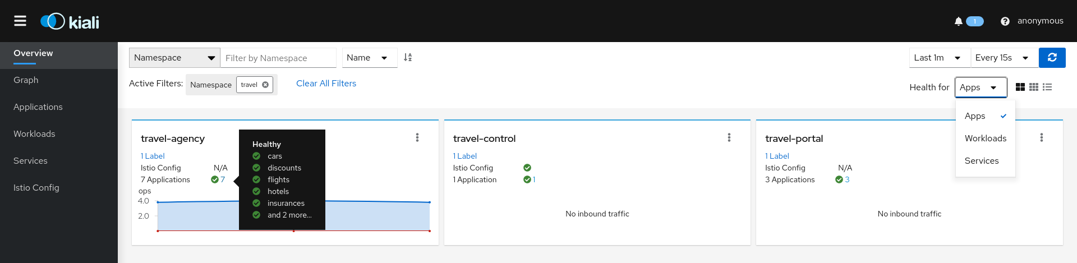Expand the Every 15s refresh interval dropdown
Image resolution: width=1077 pixels, height=263 pixels.
pos(1003,58)
